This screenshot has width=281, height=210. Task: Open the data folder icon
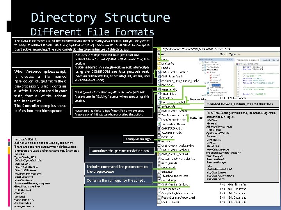(159, 59)
